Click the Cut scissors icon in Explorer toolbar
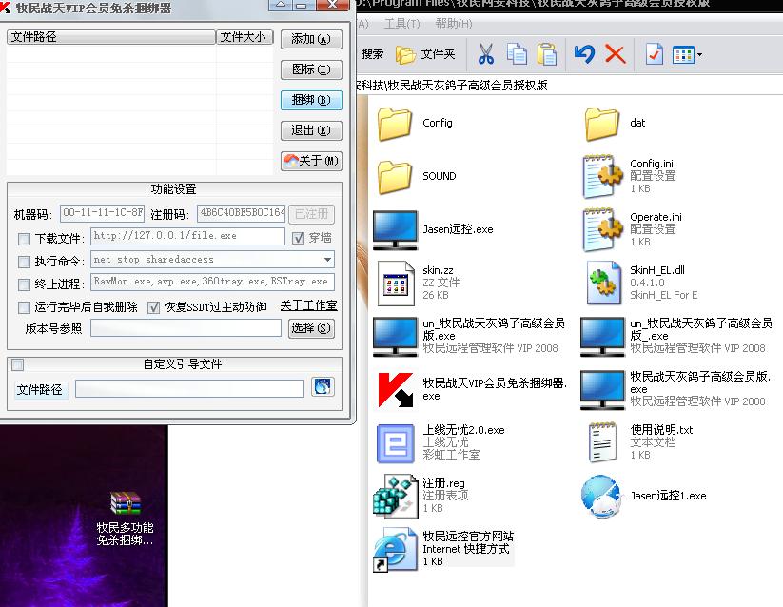The height and width of the screenshot is (607, 783). click(485, 54)
